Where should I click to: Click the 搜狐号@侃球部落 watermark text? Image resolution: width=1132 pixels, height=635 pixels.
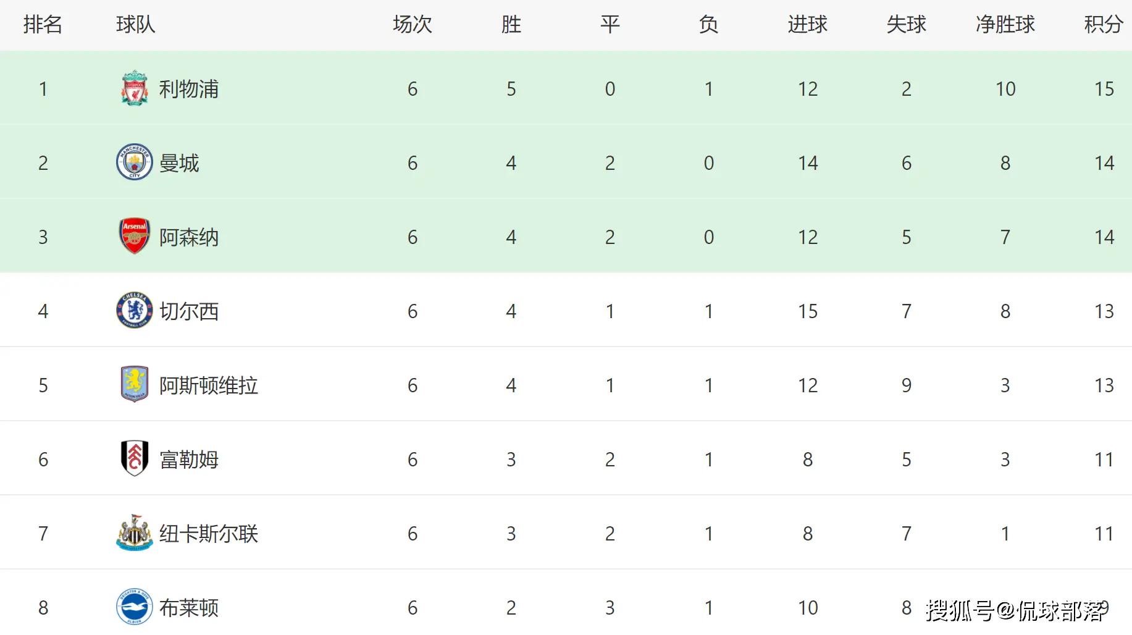[1017, 611]
